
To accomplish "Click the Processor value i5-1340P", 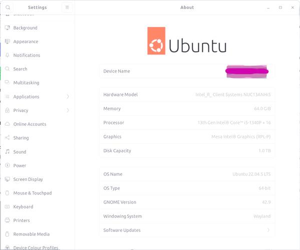I will tap(234, 122).
